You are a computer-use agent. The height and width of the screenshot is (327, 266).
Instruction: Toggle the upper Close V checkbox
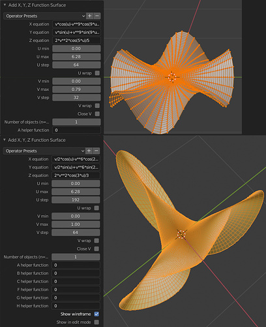coord(97,114)
